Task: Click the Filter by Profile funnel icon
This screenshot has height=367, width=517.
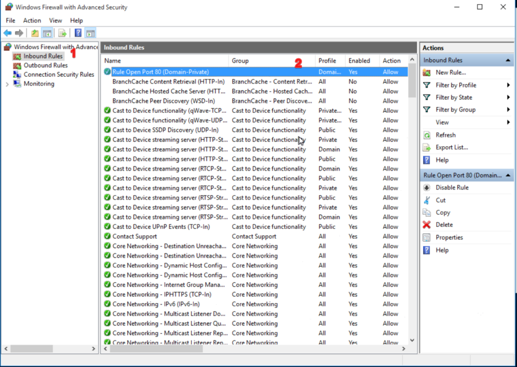Action: pos(427,85)
